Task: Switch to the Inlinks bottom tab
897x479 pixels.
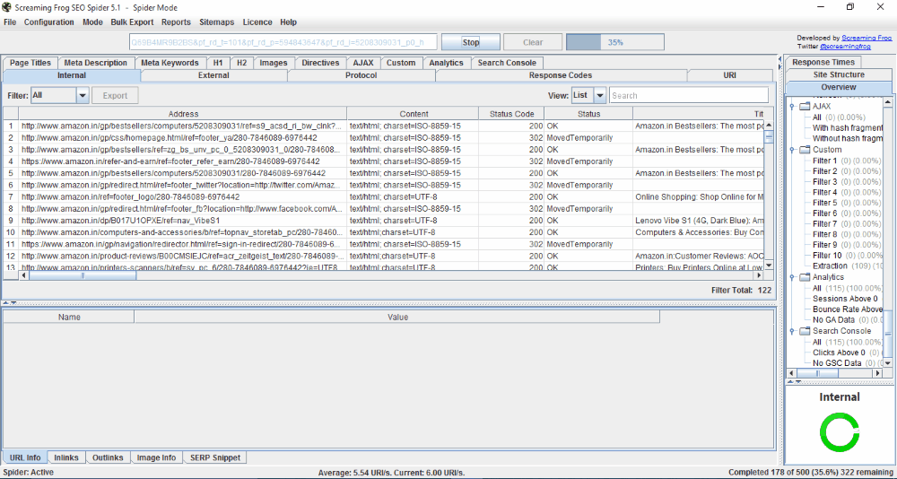Action: 66,457
